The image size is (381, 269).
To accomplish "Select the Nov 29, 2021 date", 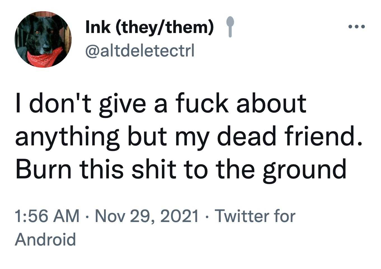I will tap(147, 216).
